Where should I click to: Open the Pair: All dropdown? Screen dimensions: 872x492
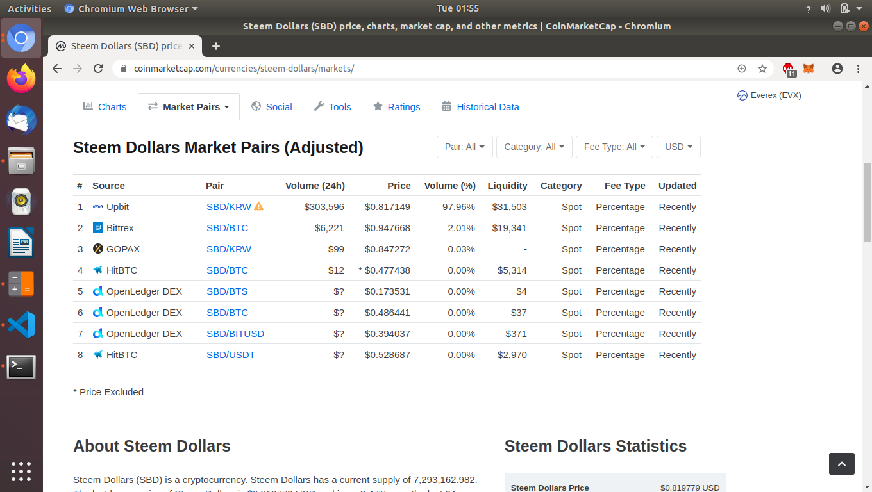tap(465, 147)
